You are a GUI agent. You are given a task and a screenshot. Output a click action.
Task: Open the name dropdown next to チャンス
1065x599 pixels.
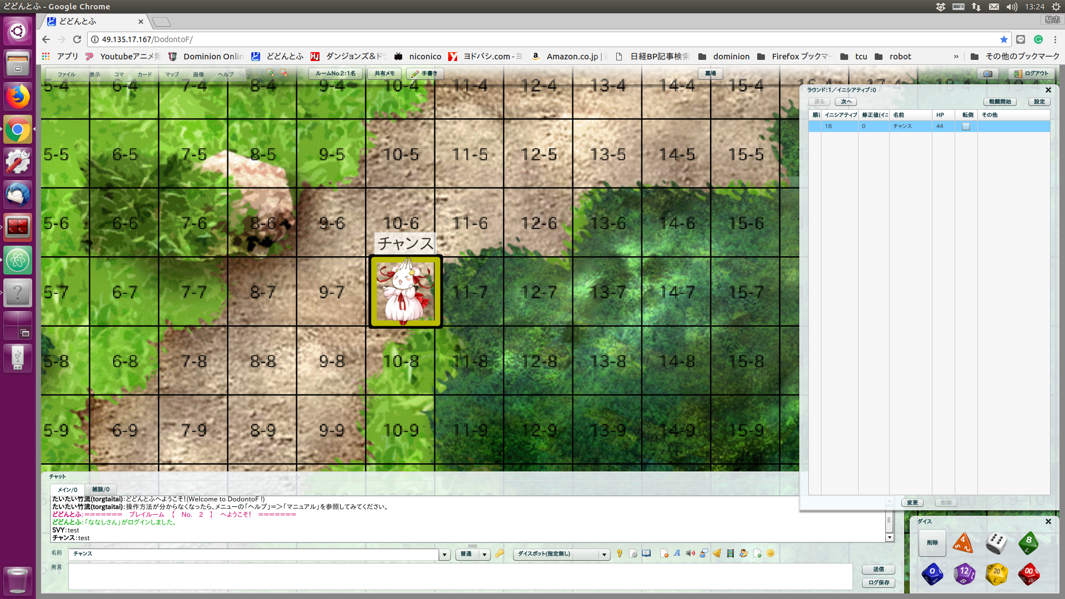pyautogui.click(x=444, y=554)
